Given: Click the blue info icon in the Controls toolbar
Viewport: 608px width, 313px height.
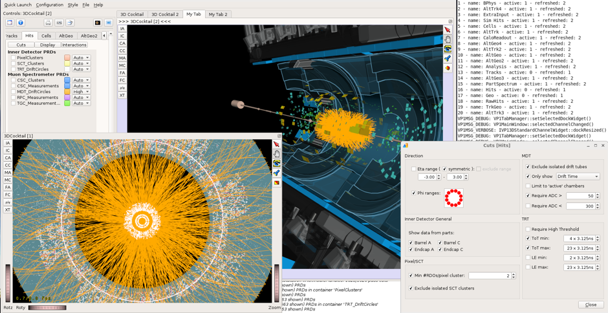Looking at the screenshot, I should coord(21,23).
